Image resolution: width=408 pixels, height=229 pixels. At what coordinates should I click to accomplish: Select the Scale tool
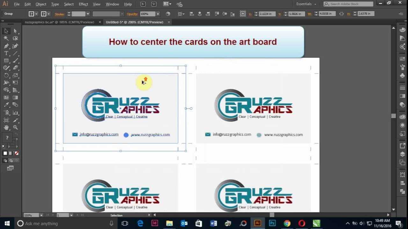pyautogui.click(x=15, y=75)
